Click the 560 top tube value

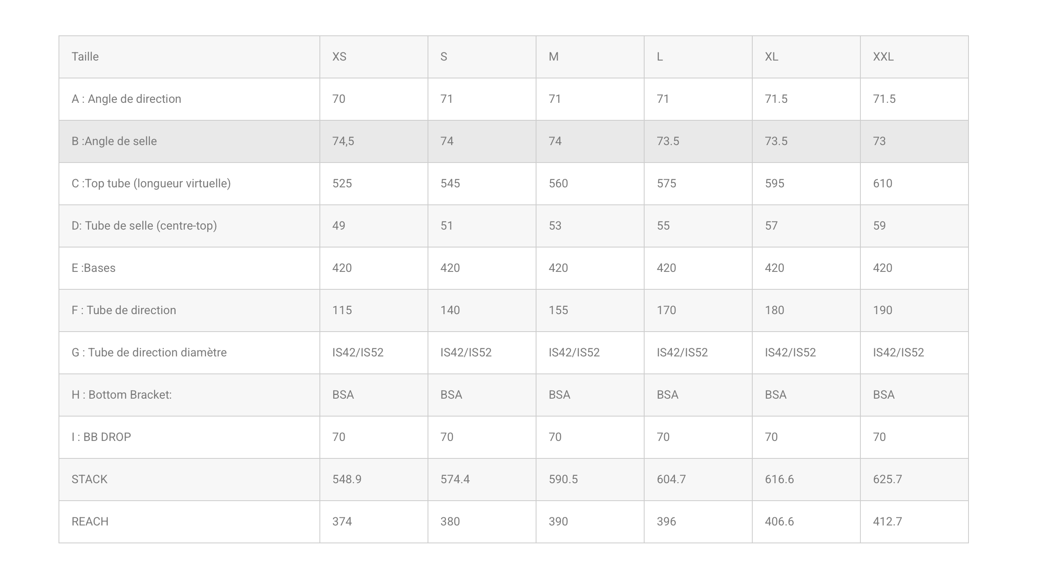pyautogui.click(x=558, y=183)
